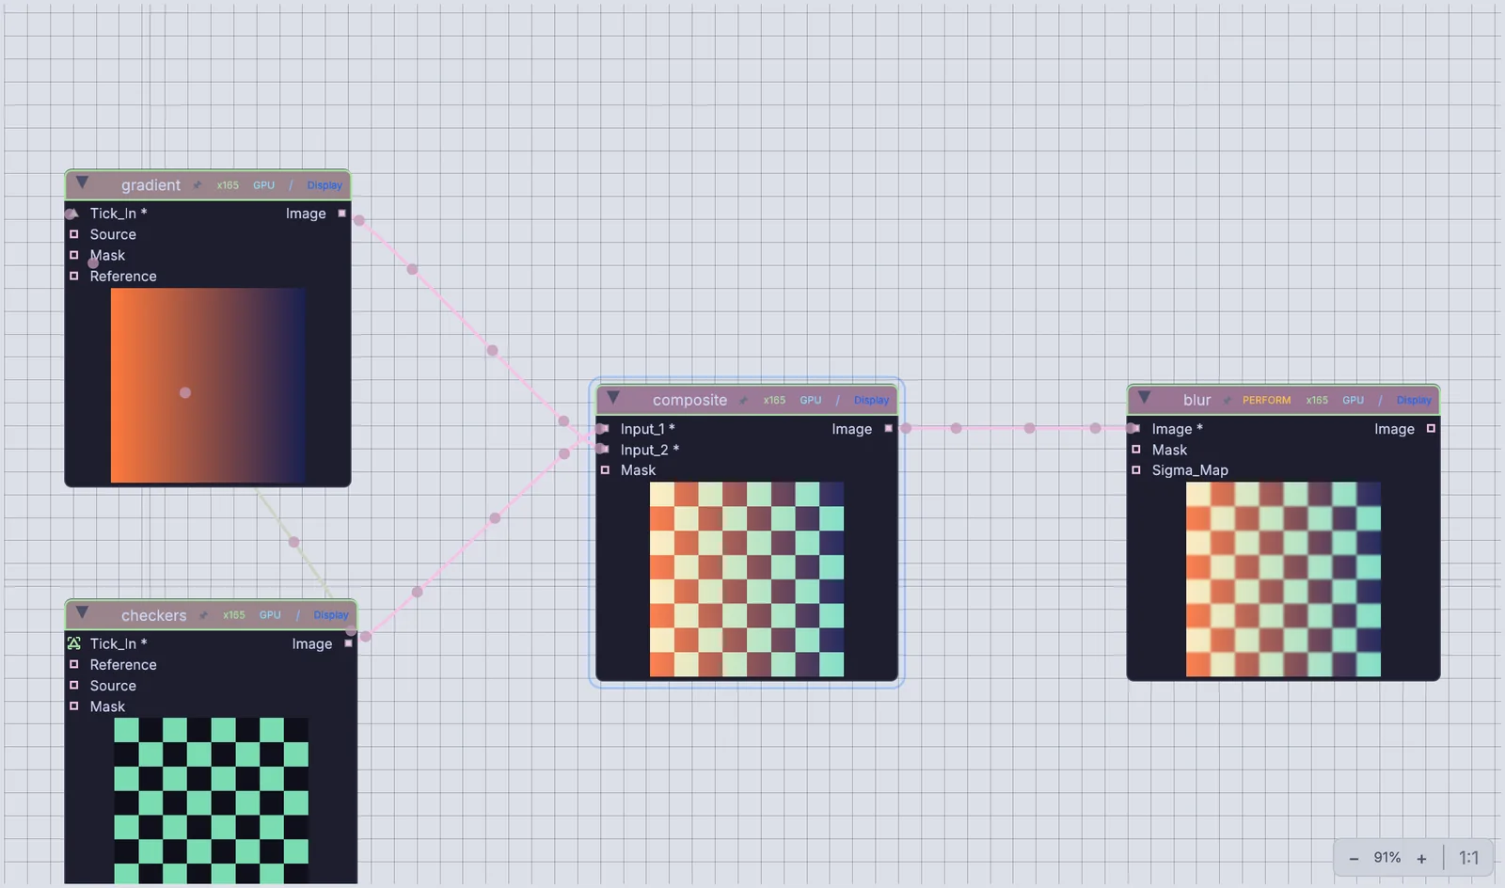Click the checkers node's Image output socket
This screenshot has width=1505, height=888.
(348, 643)
